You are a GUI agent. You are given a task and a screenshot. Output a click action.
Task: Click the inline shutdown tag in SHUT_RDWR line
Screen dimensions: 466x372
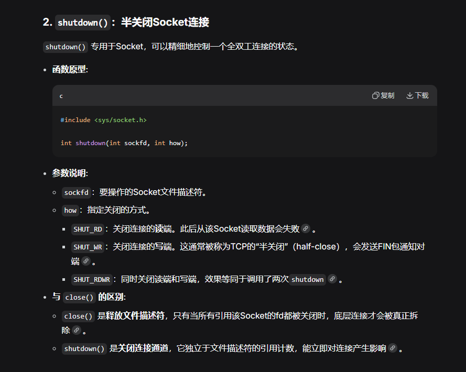(307, 280)
